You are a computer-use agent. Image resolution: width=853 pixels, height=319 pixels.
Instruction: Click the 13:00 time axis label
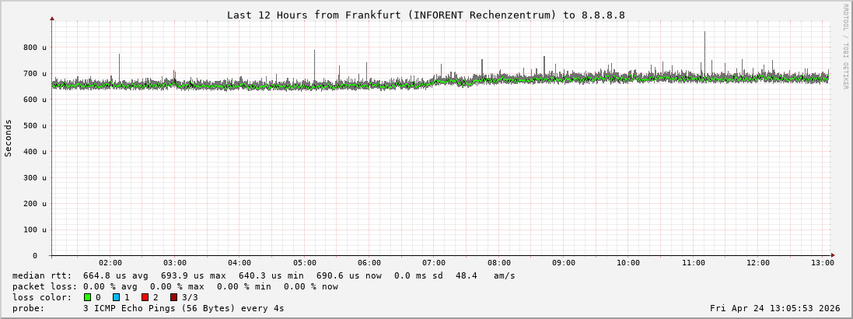(822, 263)
